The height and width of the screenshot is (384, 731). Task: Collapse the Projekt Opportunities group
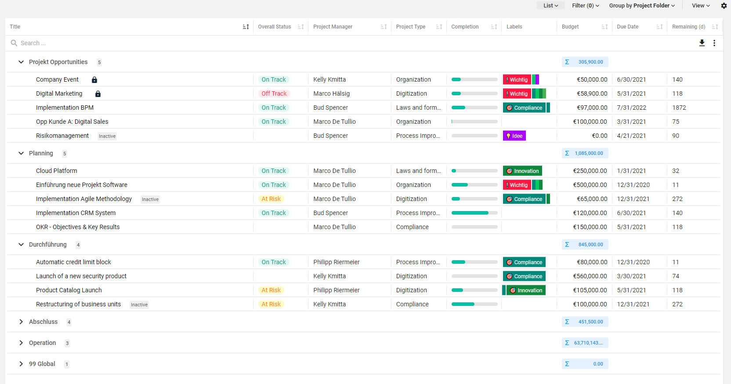click(x=21, y=62)
